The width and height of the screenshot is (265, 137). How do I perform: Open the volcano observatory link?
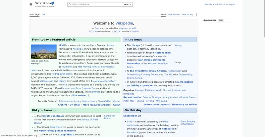104,81
